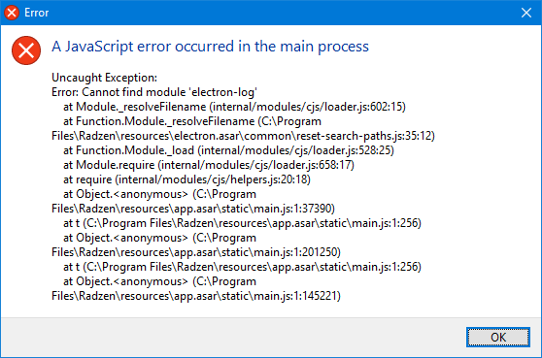Click the "Error" title bar text
This screenshot has height=358, width=542.
coord(36,13)
